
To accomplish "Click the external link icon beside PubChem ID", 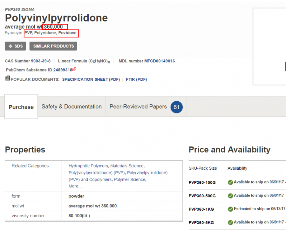I will [x=74, y=70].
